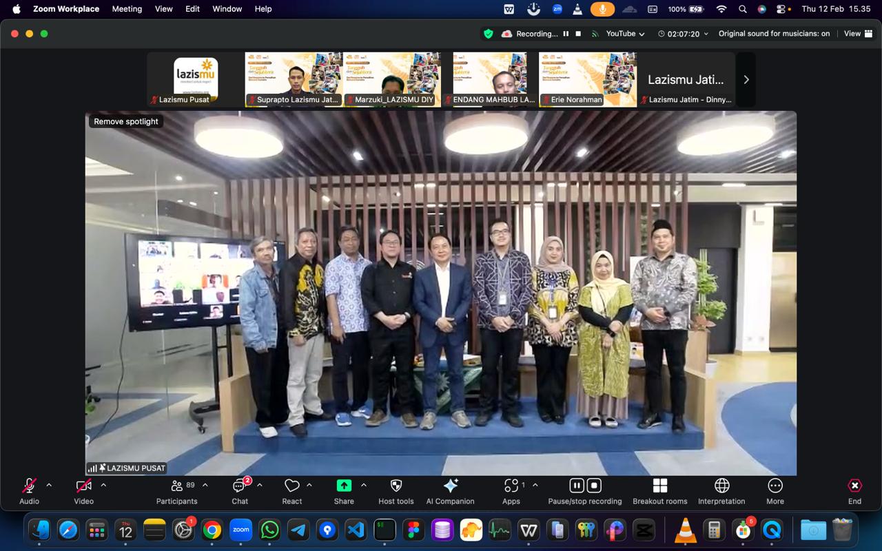Turn on camera with Video button
This screenshot has height=551, width=882.
(83, 486)
